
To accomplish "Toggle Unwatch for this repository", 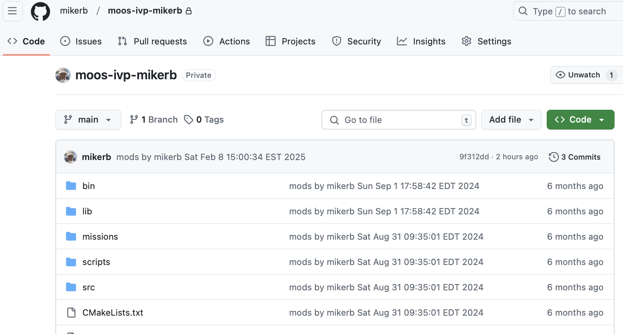I will (x=578, y=75).
